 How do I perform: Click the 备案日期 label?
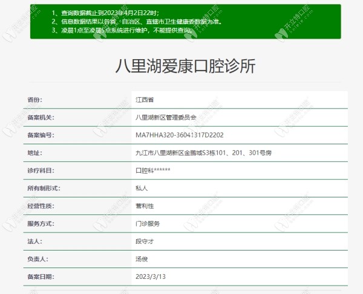[x=41, y=276]
